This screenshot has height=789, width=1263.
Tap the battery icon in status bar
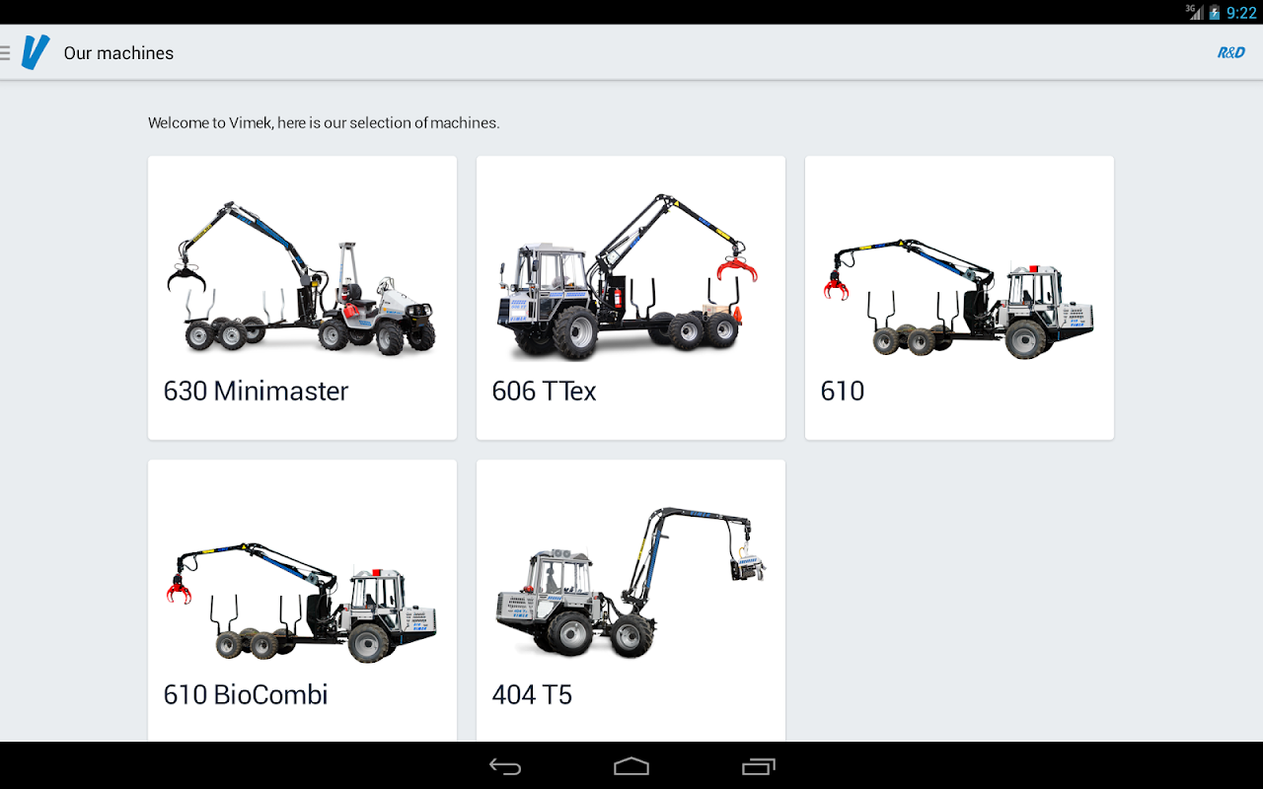[x=1215, y=12]
